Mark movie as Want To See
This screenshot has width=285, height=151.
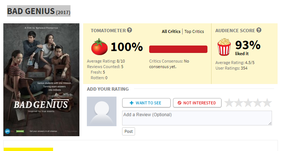click(x=146, y=103)
